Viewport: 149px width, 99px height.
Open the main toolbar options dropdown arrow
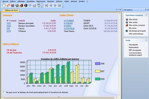[x=42, y=7]
